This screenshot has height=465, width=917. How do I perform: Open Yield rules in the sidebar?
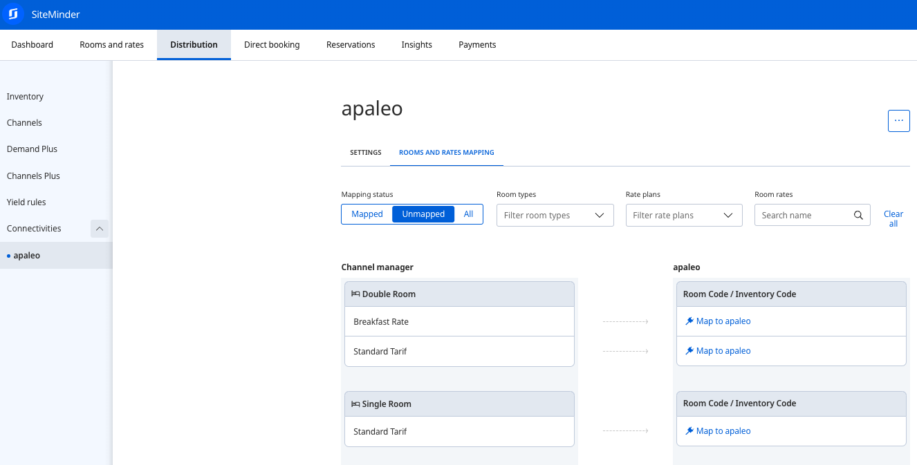(x=26, y=202)
